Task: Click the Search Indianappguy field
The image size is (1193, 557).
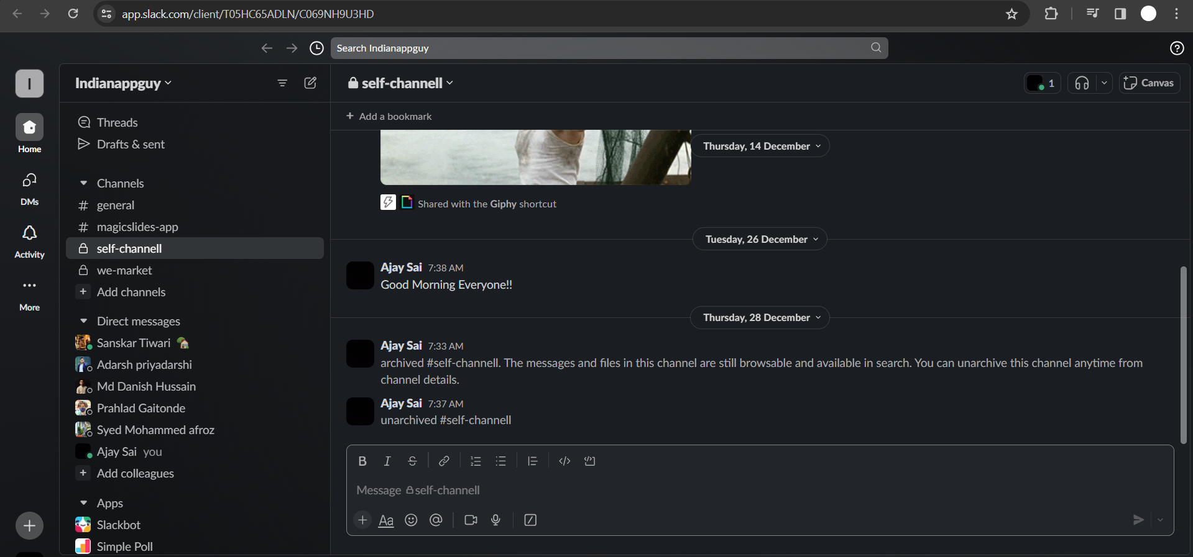Action: point(609,48)
